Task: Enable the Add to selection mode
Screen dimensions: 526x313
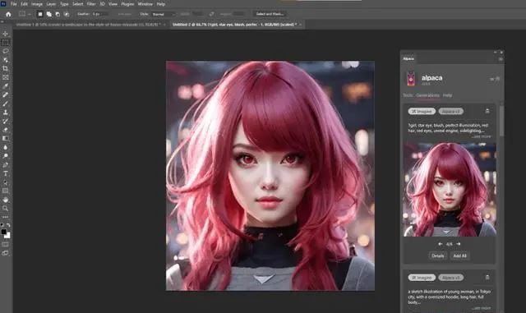Action: coord(49,14)
